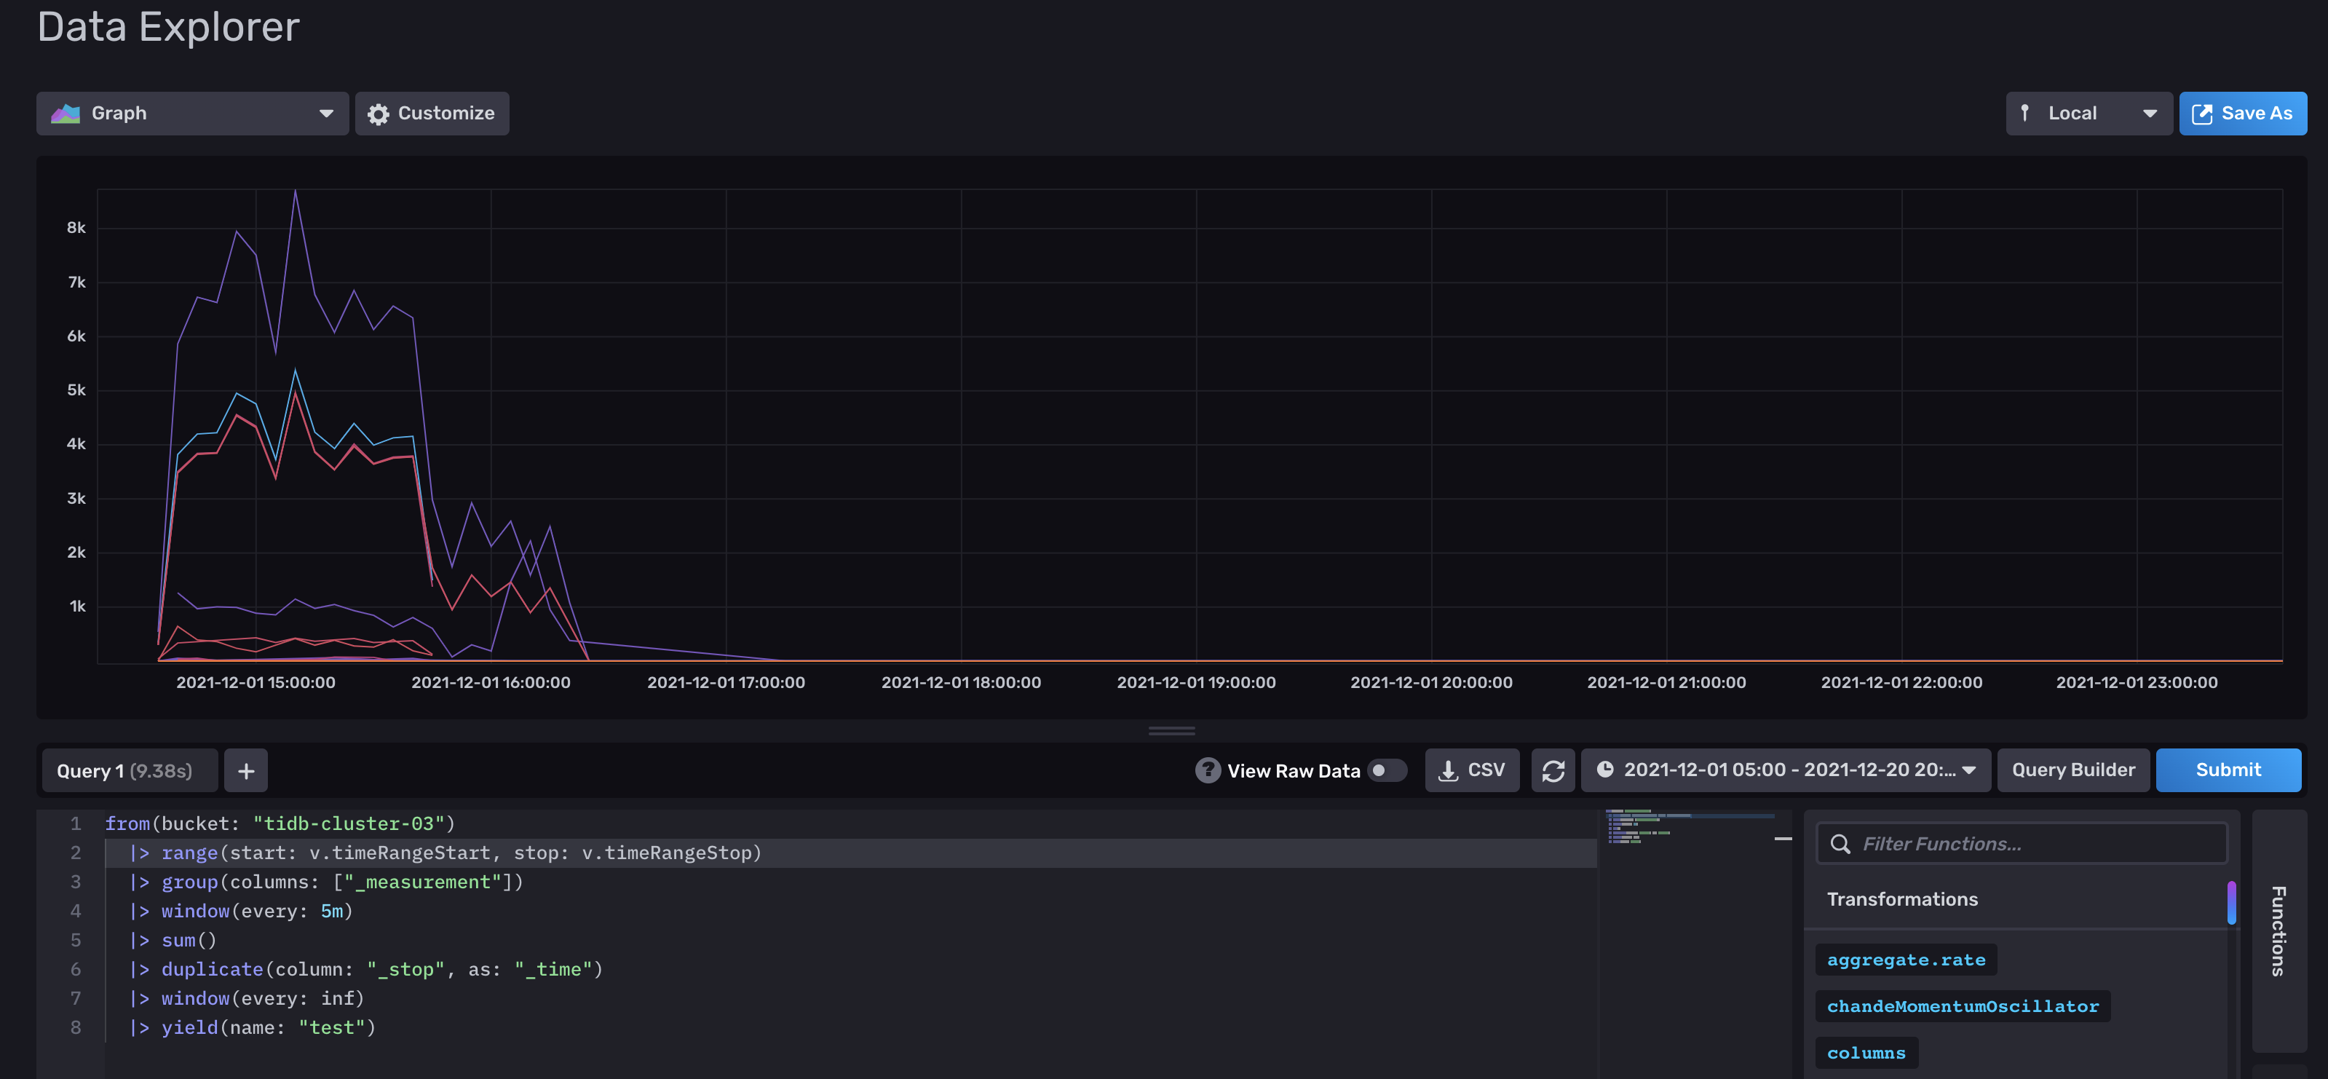This screenshot has width=2328, height=1079.
Task: Click the graph type chart icon
Action: click(65, 114)
